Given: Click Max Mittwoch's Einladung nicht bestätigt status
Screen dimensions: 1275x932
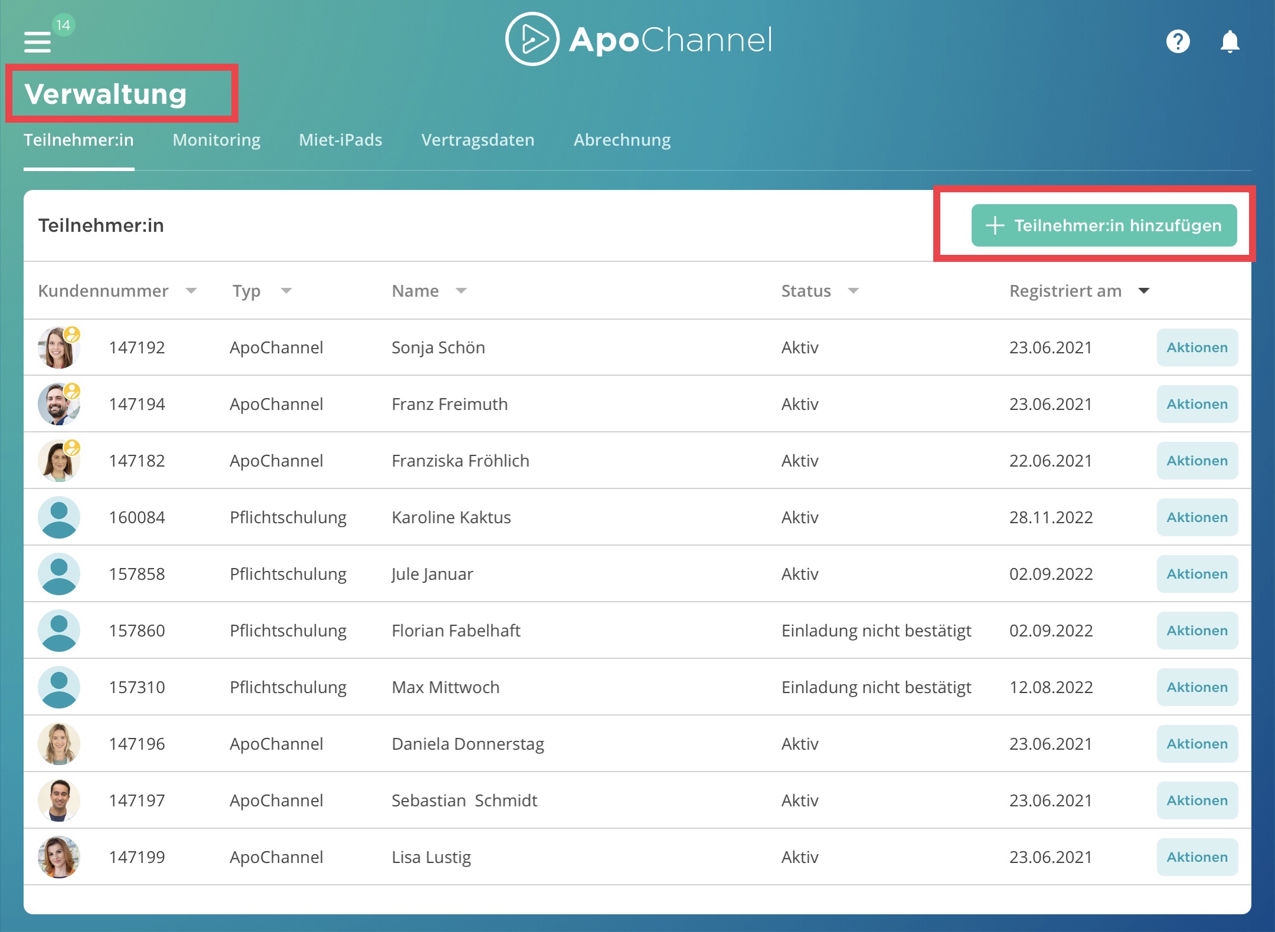Looking at the screenshot, I should pyautogui.click(x=876, y=687).
